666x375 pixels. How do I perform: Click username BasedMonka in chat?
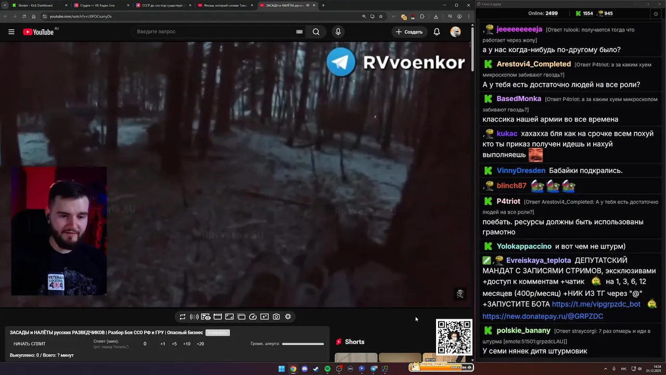point(519,99)
